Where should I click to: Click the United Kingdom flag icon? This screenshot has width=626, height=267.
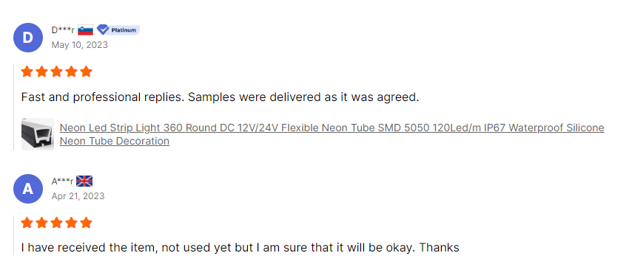tap(84, 181)
